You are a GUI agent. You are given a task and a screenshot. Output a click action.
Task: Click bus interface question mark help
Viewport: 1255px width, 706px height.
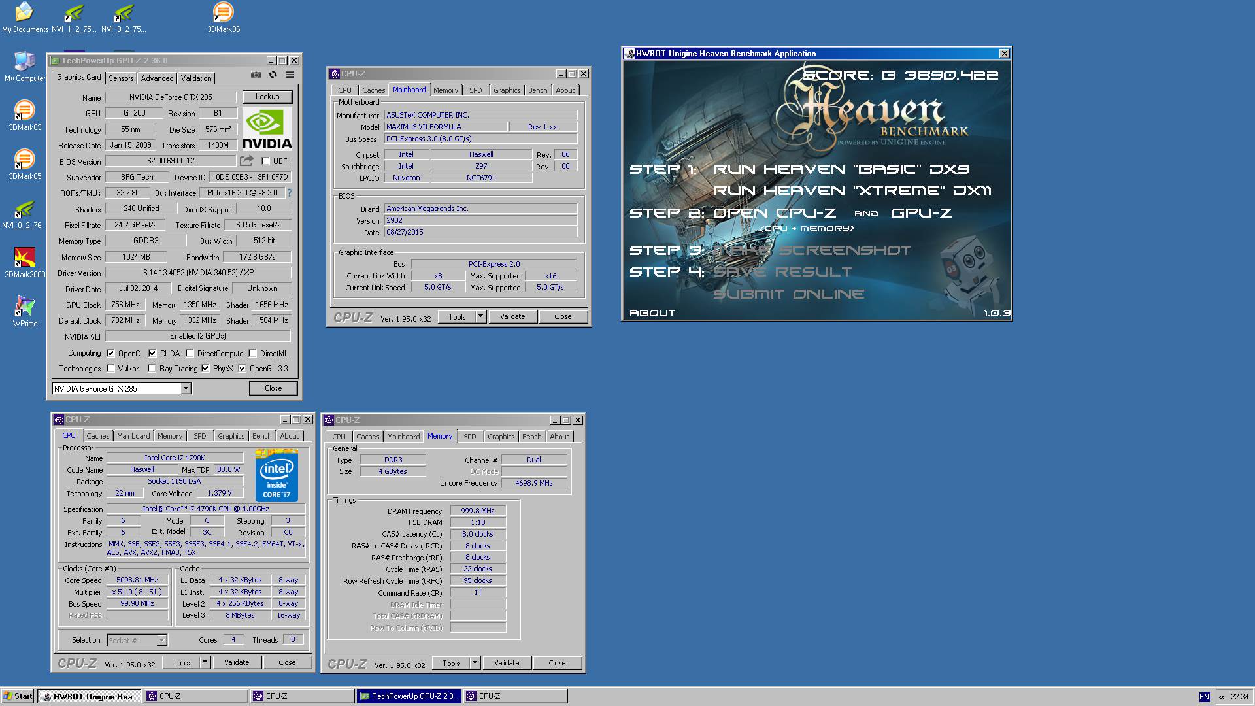[x=289, y=193]
